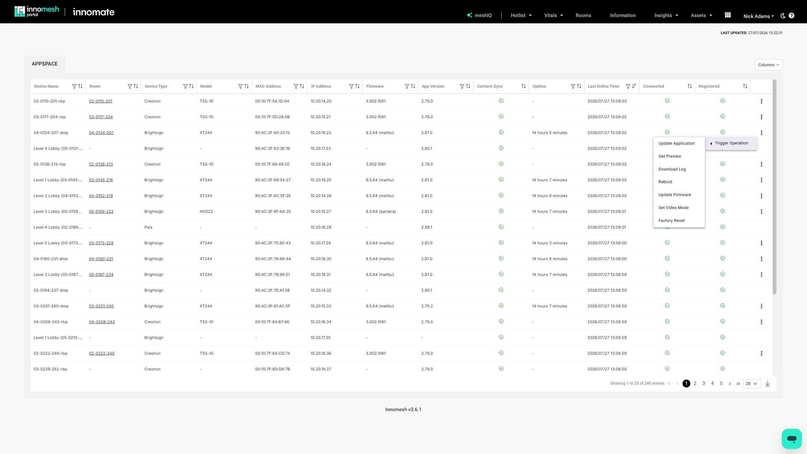
Task: Select Reboot from the operations menu
Action: [679, 182]
